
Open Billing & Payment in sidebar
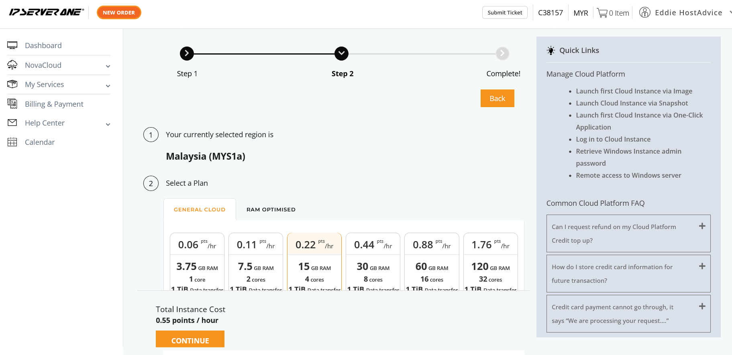click(x=54, y=104)
